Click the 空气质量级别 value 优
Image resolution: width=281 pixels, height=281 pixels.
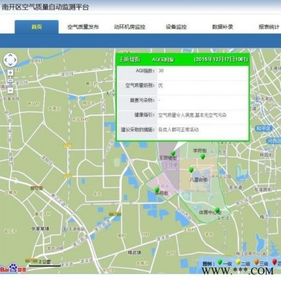pos(160,86)
